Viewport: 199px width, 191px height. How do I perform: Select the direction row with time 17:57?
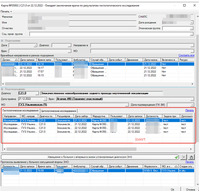98,72
